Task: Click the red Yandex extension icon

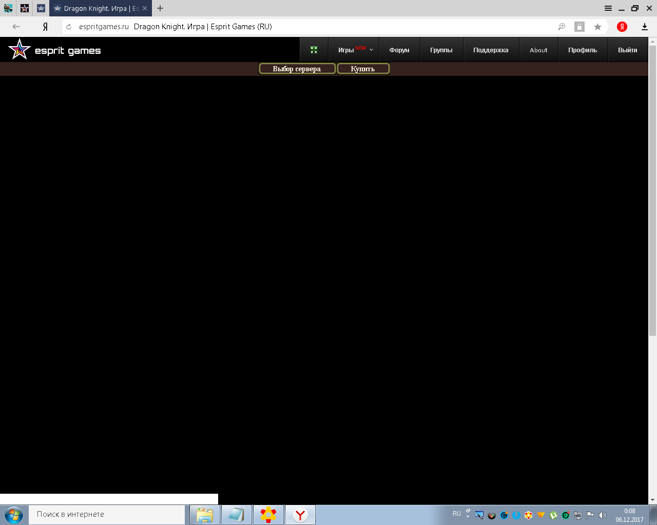Action: (622, 27)
